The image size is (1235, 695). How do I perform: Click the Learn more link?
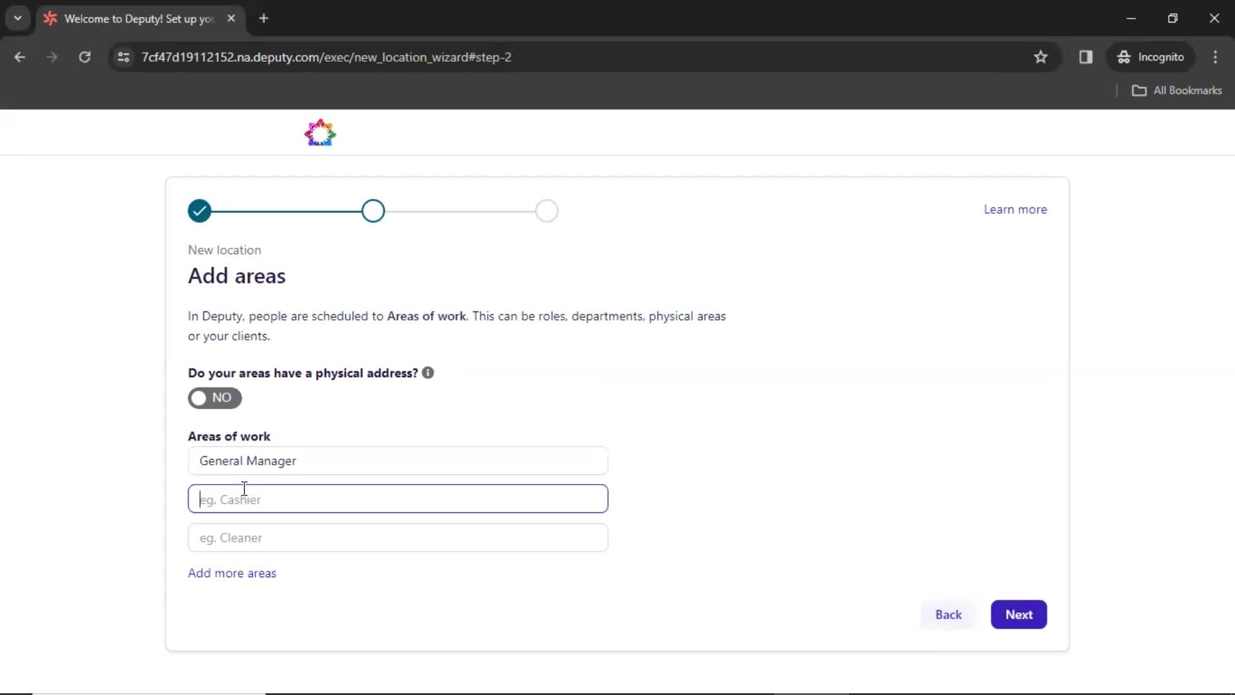tap(1015, 208)
